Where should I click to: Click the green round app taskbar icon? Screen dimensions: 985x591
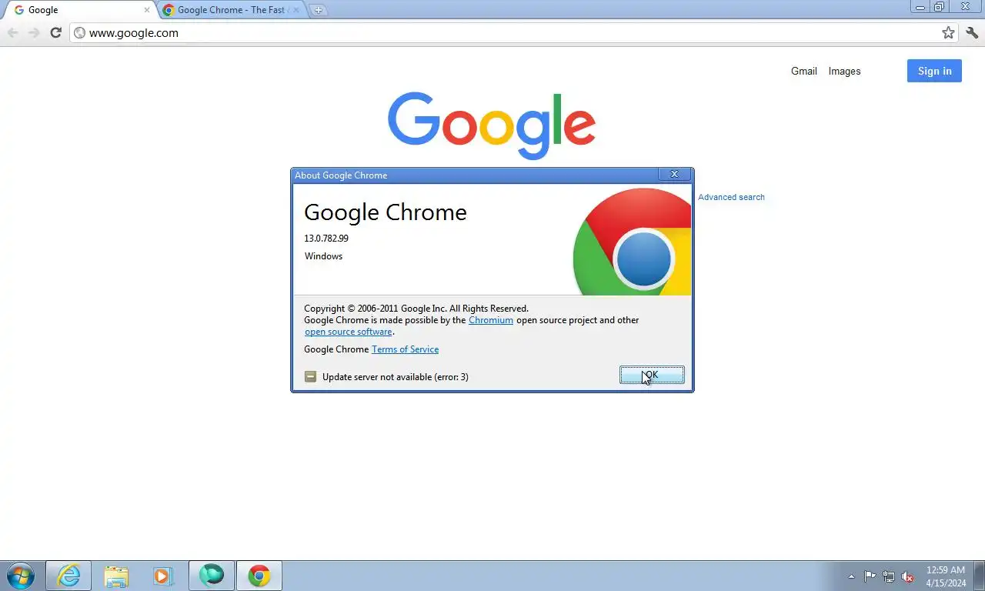click(212, 576)
